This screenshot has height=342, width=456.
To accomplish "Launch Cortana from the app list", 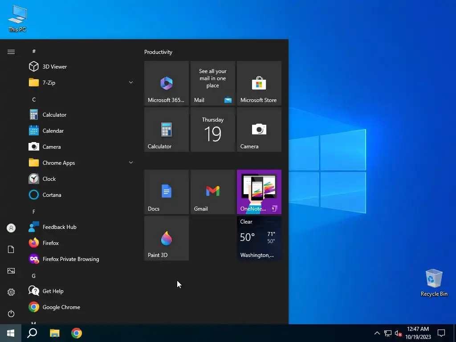I will pos(81,195).
